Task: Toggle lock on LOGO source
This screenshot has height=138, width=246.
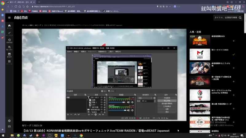Action: (x=105, y=105)
